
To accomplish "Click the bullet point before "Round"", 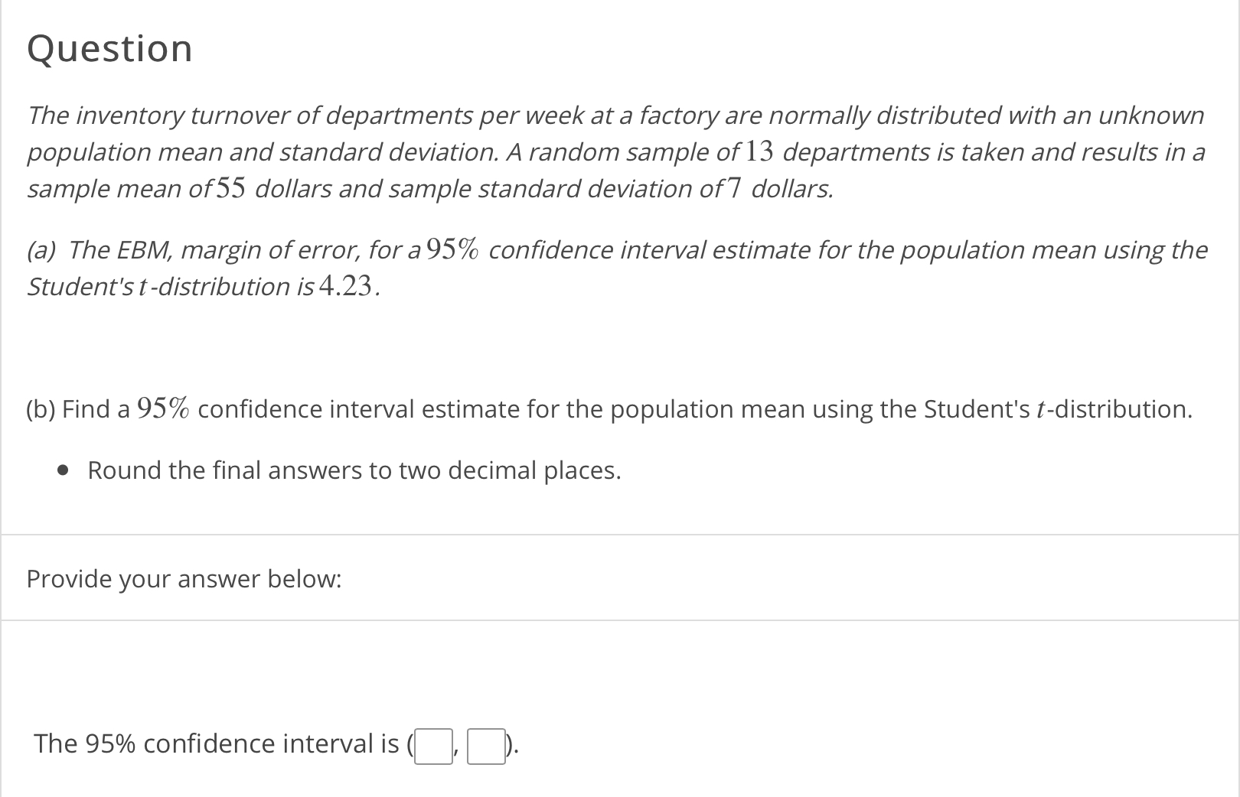I will (64, 470).
